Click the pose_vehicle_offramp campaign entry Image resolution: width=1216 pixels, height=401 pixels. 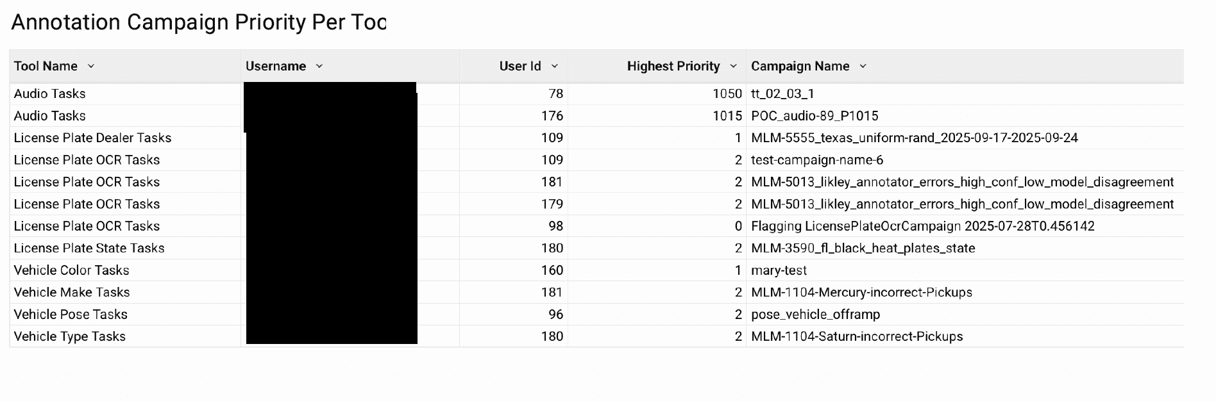click(x=816, y=315)
